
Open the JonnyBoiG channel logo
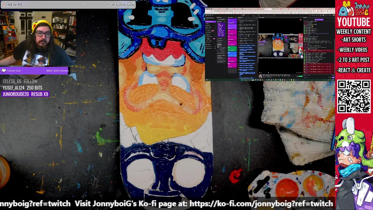tap(354, 9)
